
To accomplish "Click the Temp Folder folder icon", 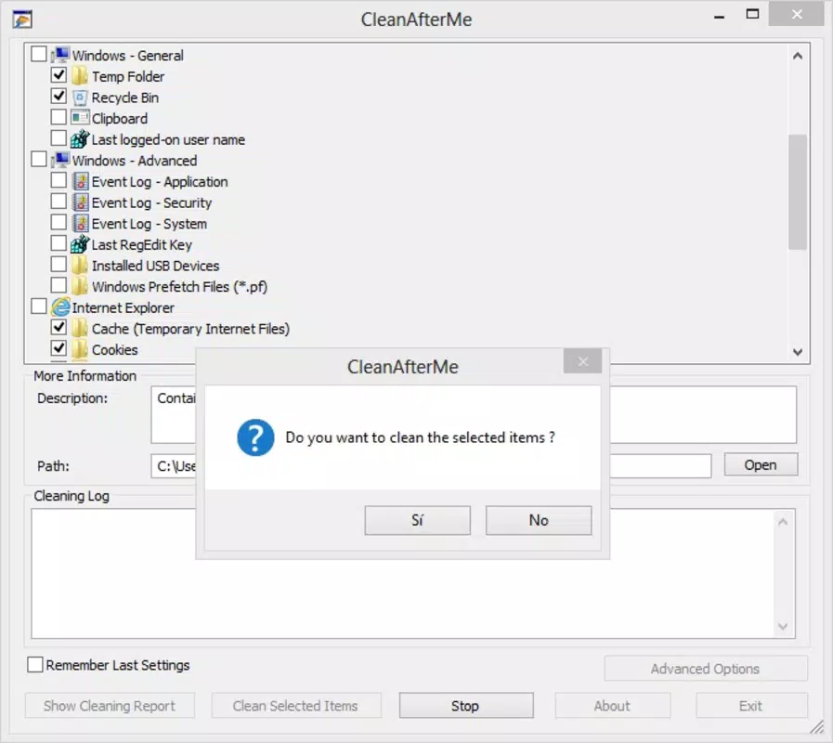I will click(x=80, y=76).
